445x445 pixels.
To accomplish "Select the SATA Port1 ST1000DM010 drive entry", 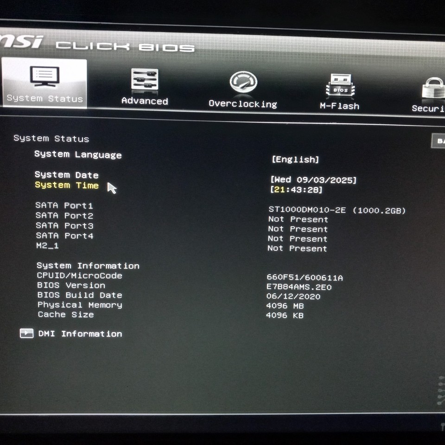I will (x=337, y=210).
